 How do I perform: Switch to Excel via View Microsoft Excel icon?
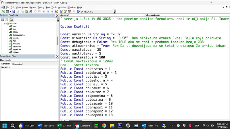click(x=3, y=11)
